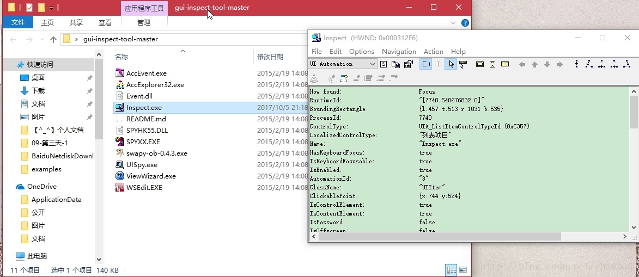The image size is (639, 277).
Task: Open OneDrive in the navigation pane
Action: pos(41,187)
